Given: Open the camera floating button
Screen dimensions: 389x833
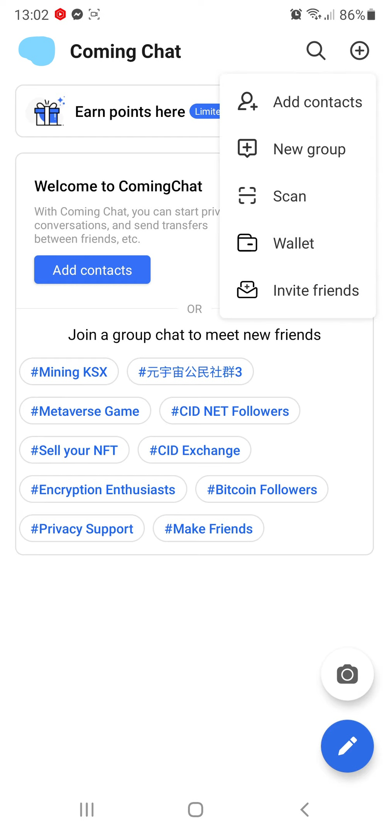Looking at the screenshot, I should tap(347, 674).
